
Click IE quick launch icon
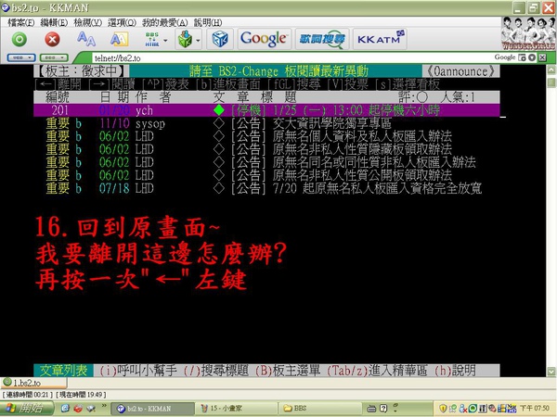(x=65, y=409)
